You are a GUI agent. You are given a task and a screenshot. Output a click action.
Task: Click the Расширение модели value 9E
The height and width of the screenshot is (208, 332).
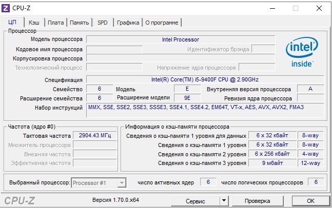coord(187,98)
